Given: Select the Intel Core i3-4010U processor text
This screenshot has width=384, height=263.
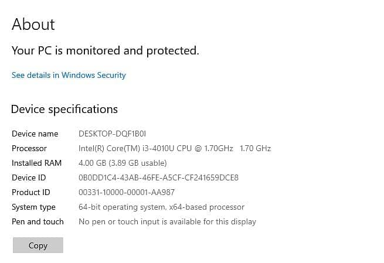Looking at the screenshot, I should pyautogui.click(x=157, y=149).
